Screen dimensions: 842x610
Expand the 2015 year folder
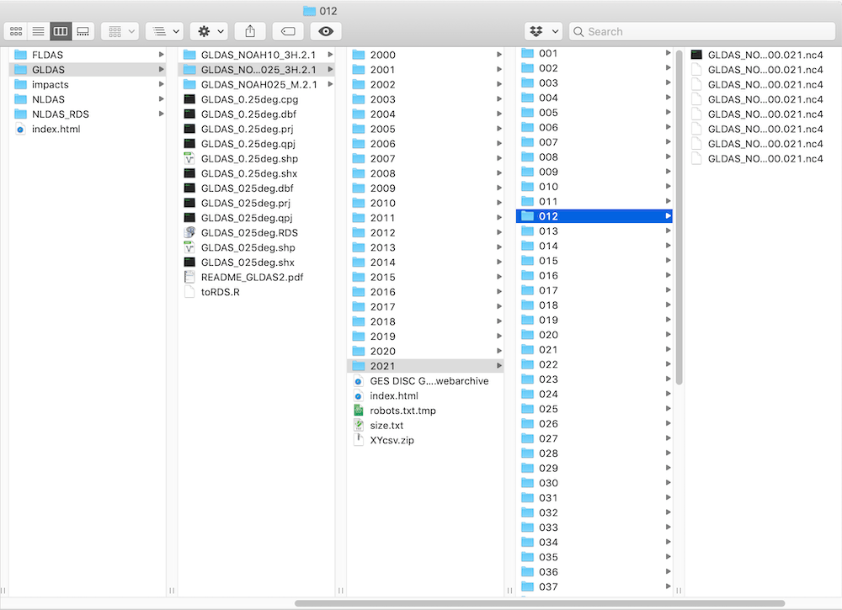(x=382, y=277)
